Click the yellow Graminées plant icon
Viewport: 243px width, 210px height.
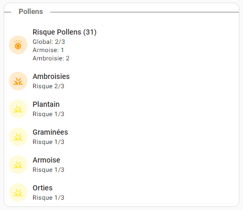coord(18,137)
